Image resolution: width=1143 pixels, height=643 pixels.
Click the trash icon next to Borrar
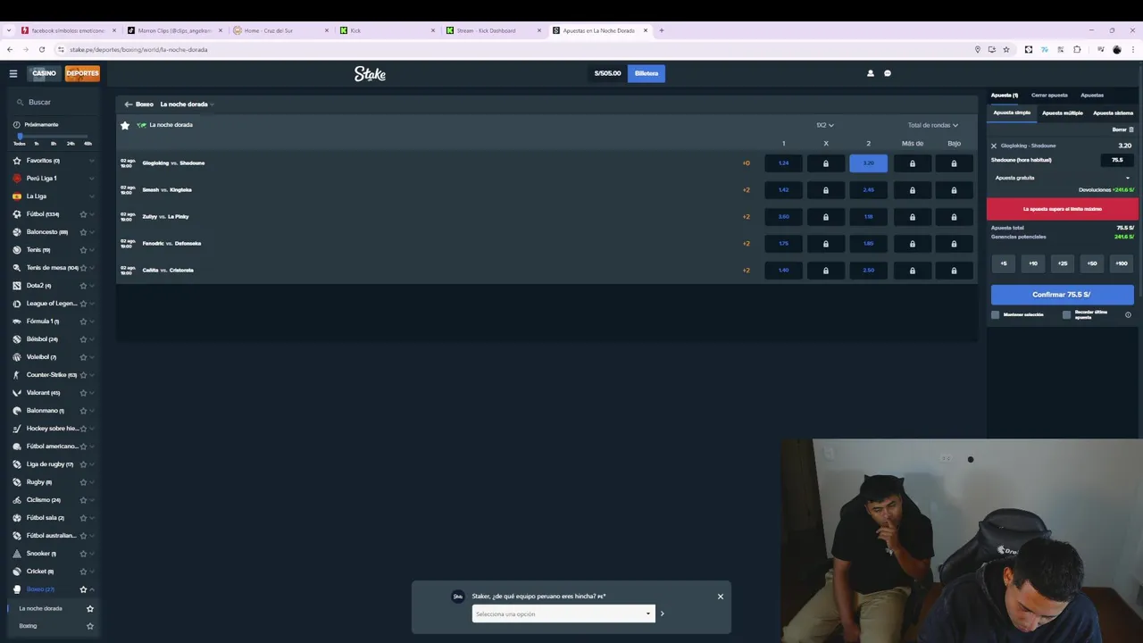point(1131,129)
